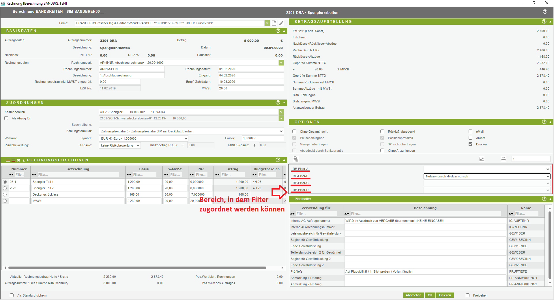Enable the Ohne Gesamtnachl. checkbox
The height and width of the screenshot is (300, 554).
[294, 132]
